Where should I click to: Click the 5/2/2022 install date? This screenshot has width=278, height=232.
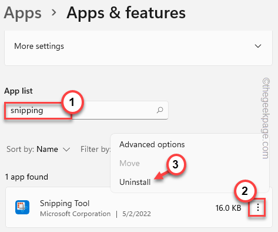136,214
